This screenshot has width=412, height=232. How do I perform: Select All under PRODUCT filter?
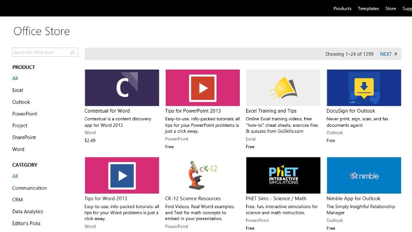[x=15, y=78]
